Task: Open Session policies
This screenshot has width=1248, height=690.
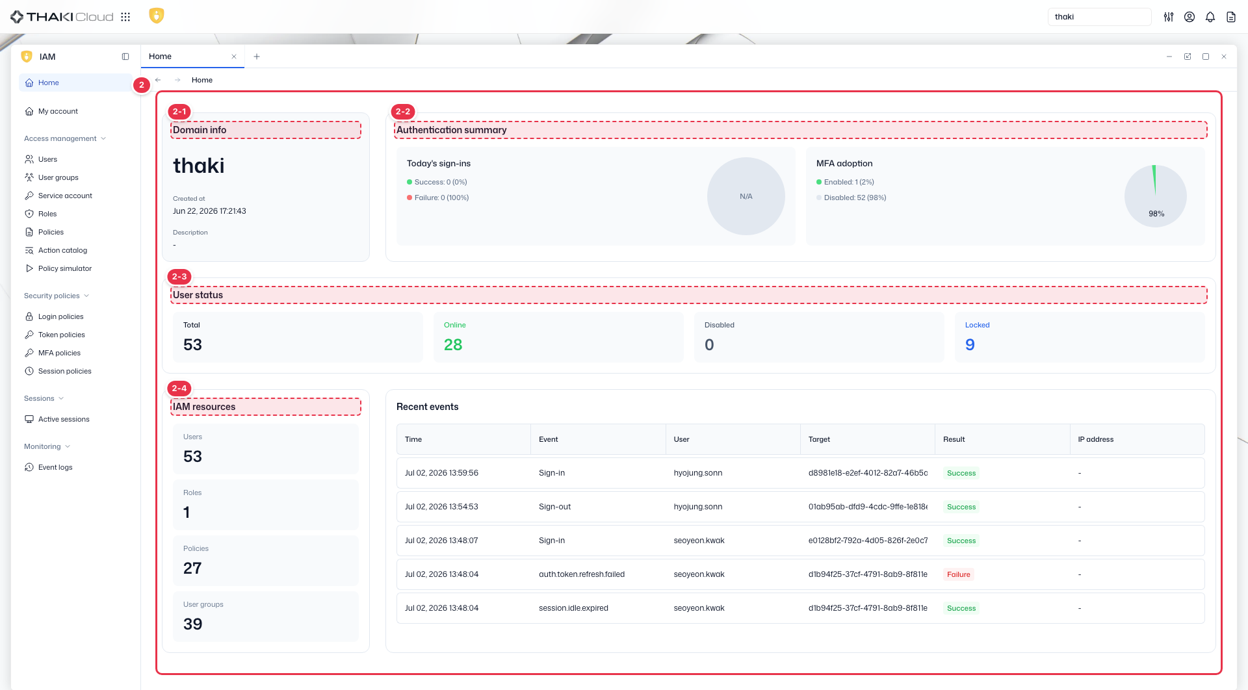Action: pos(75,371)
